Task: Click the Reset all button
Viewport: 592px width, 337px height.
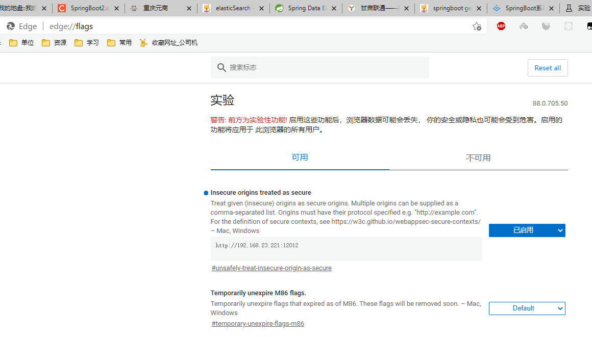Action: [548, 68]
